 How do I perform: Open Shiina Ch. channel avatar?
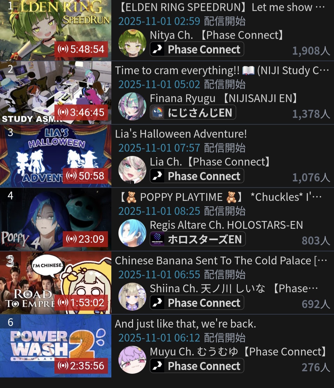132,296
